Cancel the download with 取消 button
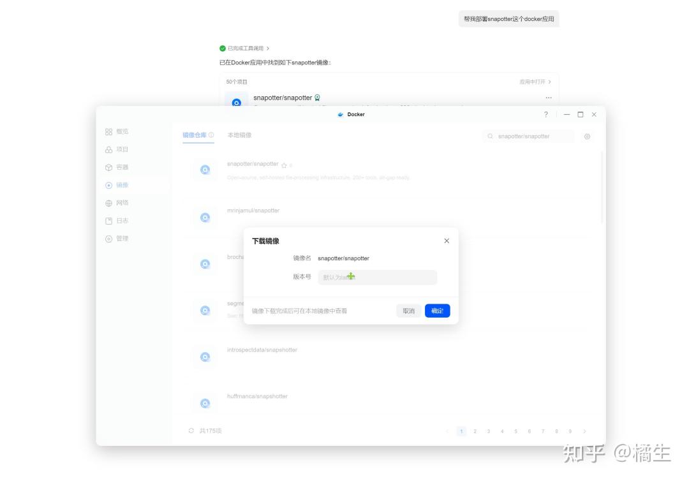The width and height of the screenshot is (689, 481). click(409, 311)
